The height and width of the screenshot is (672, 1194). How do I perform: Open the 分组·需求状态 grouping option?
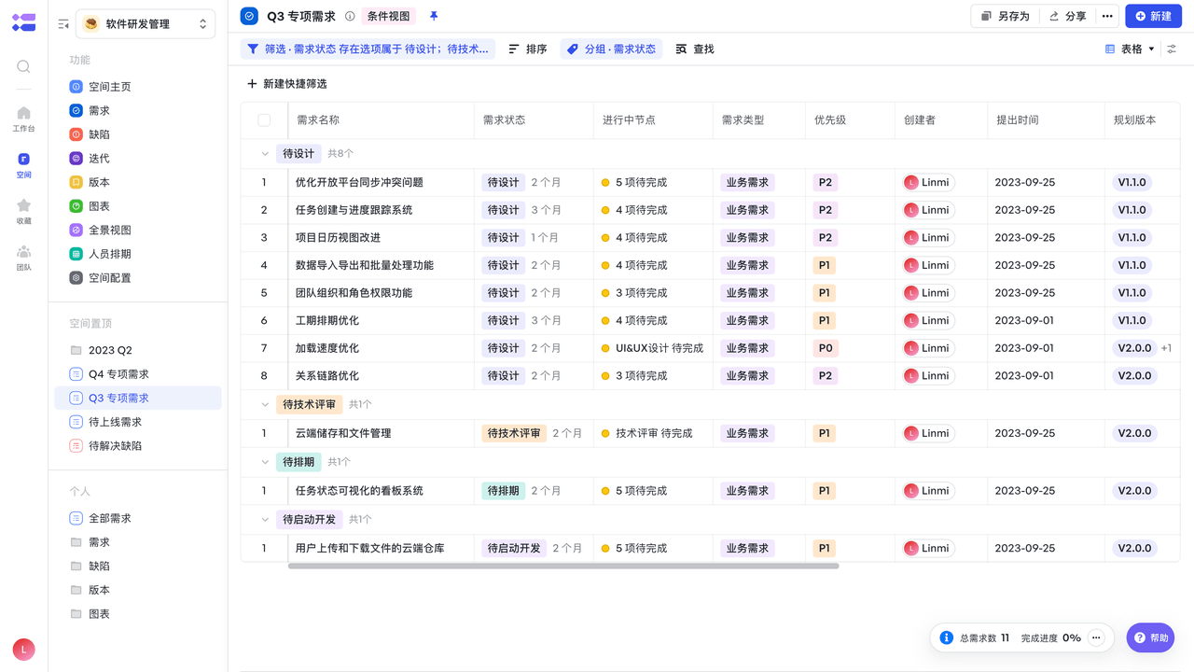pyautogui.click(x=611, y=49)
